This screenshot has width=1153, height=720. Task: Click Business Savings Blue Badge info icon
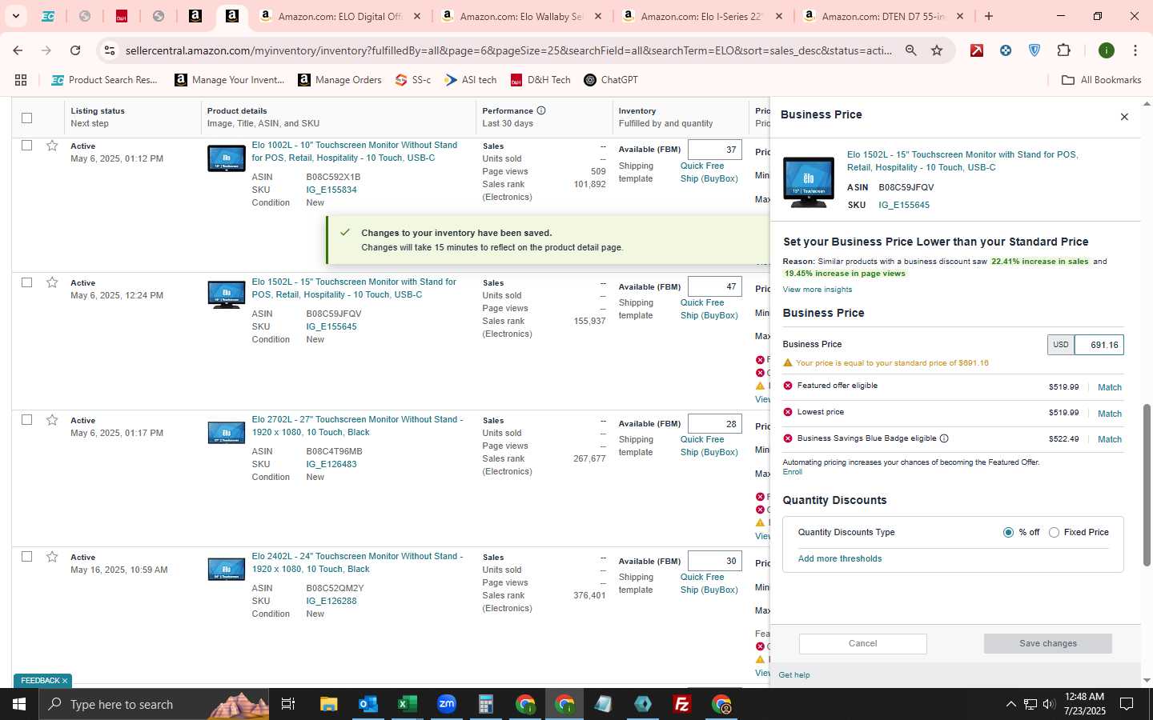(944, 438)
